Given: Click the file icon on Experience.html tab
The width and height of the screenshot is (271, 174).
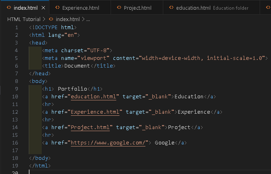Looking at the screenshot, I should tap(58, 8).
